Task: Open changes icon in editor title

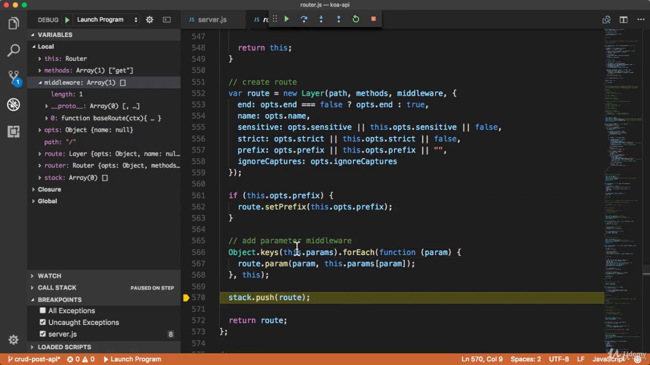Action: [606, 20]
